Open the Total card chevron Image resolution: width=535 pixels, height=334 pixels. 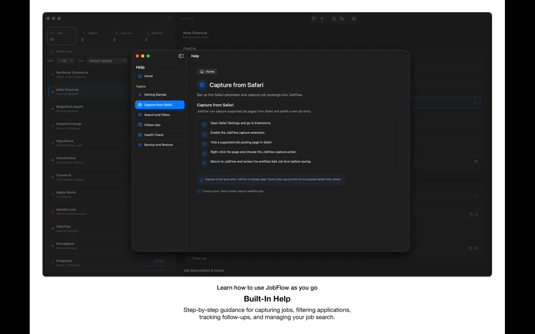(73, 33)
